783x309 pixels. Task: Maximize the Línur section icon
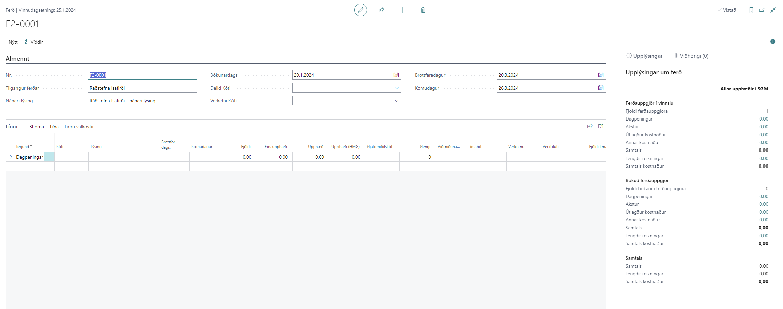click(x=601, y=126)
